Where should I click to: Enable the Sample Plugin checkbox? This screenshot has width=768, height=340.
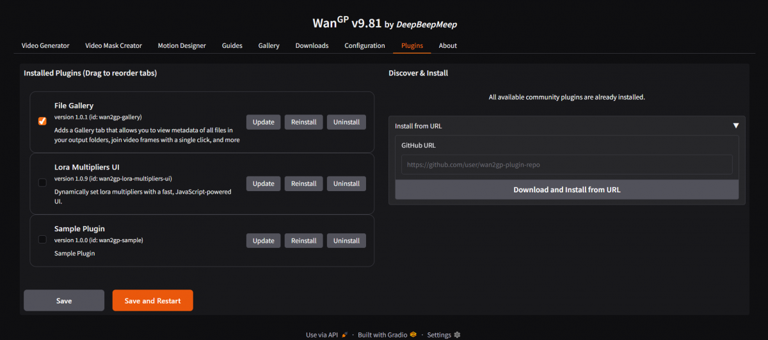[42, 240]
